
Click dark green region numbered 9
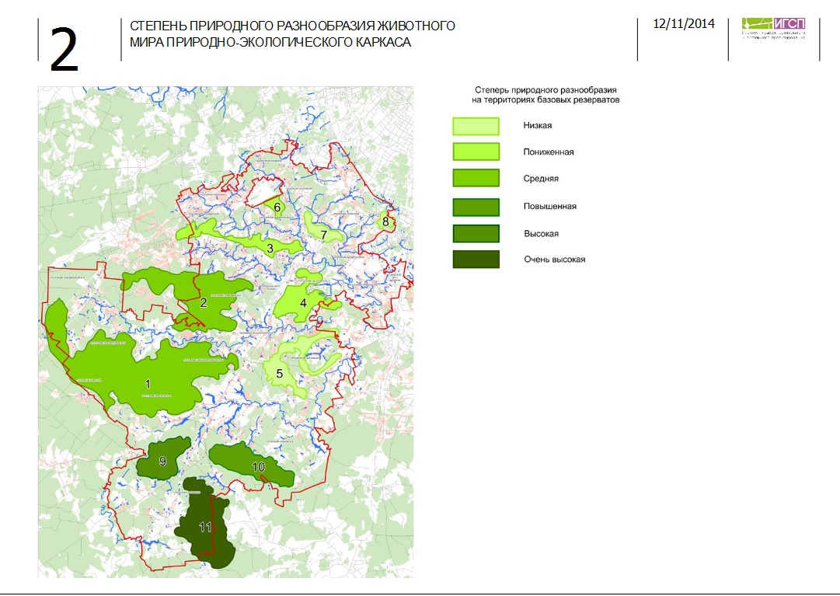click(163, 461)
